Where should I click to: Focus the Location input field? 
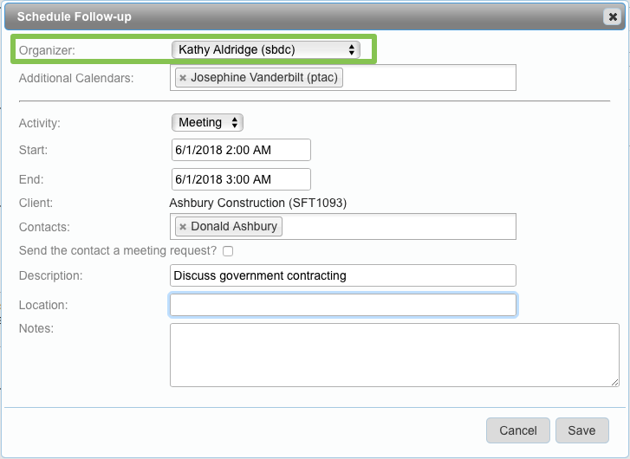[x=343, y=305]
